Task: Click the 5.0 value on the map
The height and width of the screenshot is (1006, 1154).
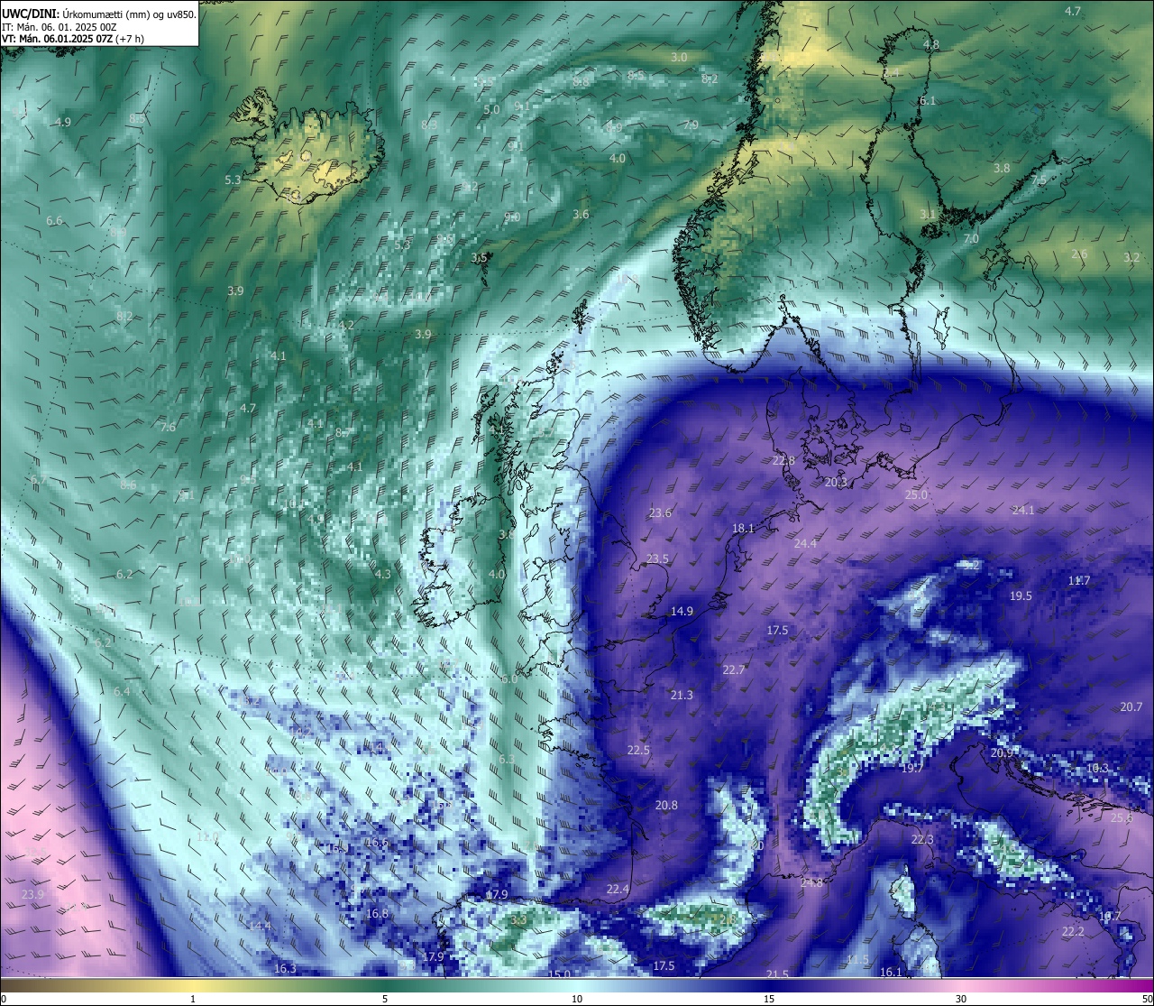Action: point(491,109)
